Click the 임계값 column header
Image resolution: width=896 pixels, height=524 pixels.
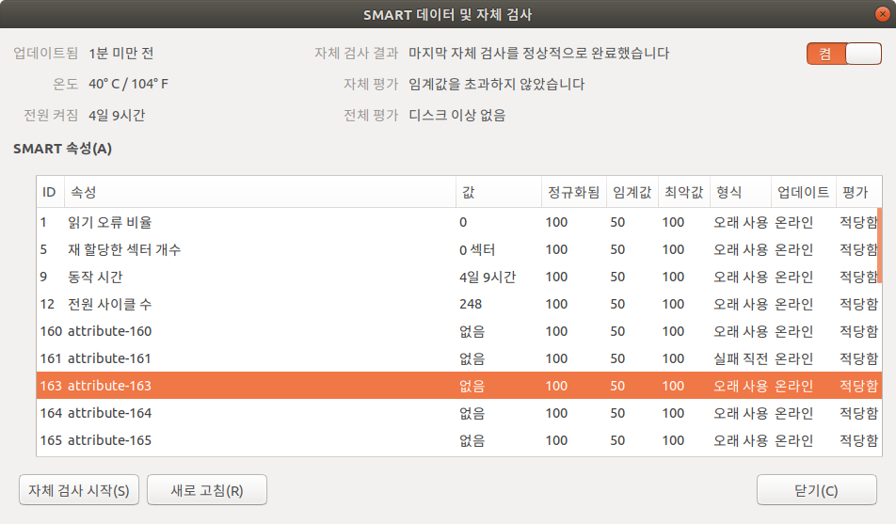pyautogui.click(x=632, y=192)
